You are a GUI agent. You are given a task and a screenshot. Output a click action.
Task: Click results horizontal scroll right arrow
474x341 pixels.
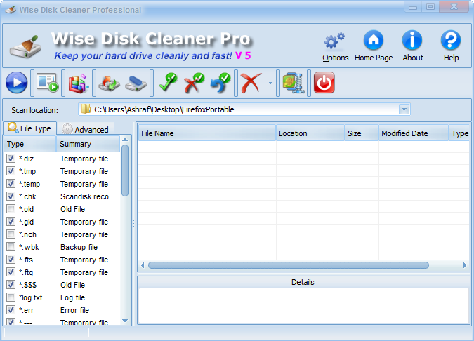(x=465, y=265)
